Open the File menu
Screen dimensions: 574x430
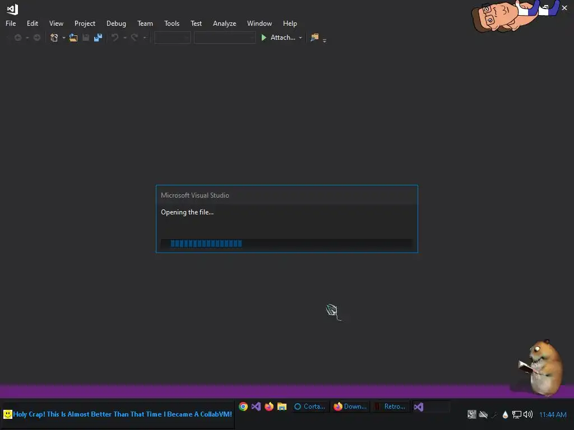(11, 24)
